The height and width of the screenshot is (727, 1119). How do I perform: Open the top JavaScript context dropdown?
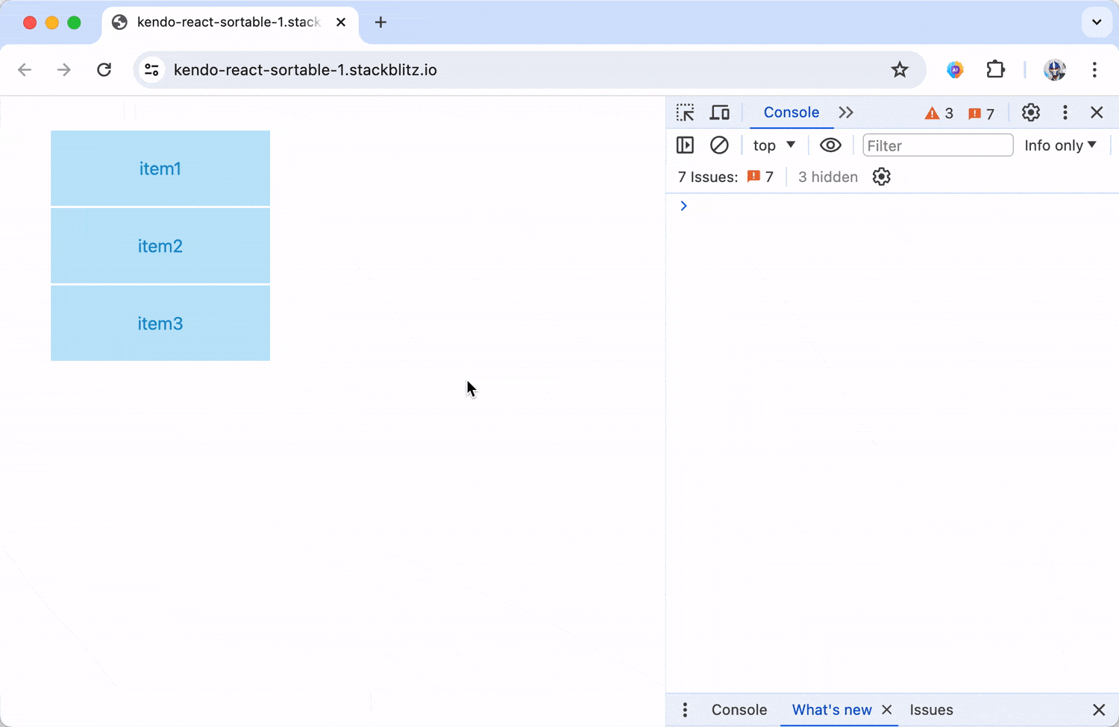coord(774,145)
